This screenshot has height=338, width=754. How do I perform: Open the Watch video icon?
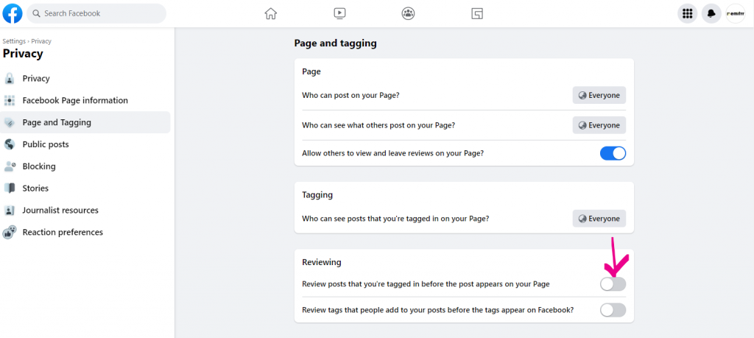point(339,13)
